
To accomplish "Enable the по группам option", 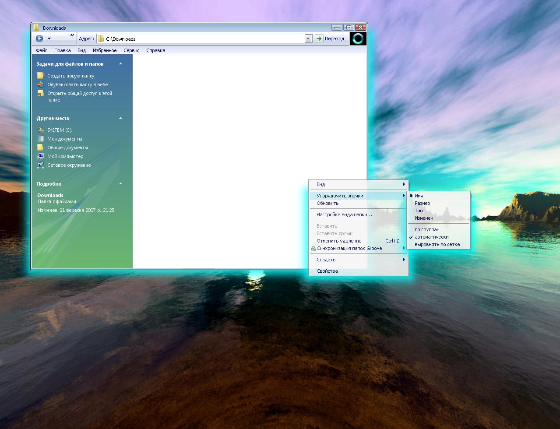I will point(438,229).
